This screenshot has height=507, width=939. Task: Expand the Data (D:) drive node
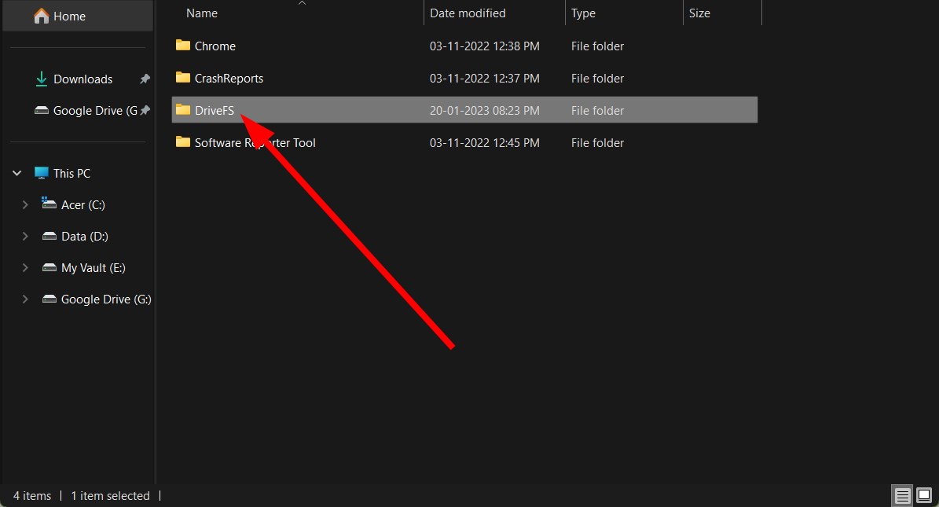pos(25,236)
